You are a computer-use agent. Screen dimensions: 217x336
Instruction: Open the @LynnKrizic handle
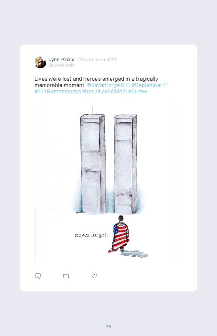pos(61,65)
